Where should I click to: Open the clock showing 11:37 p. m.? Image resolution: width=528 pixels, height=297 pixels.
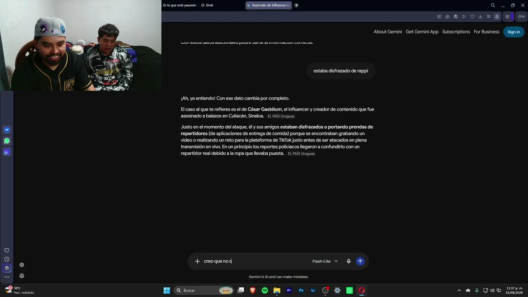coord(514,290)
